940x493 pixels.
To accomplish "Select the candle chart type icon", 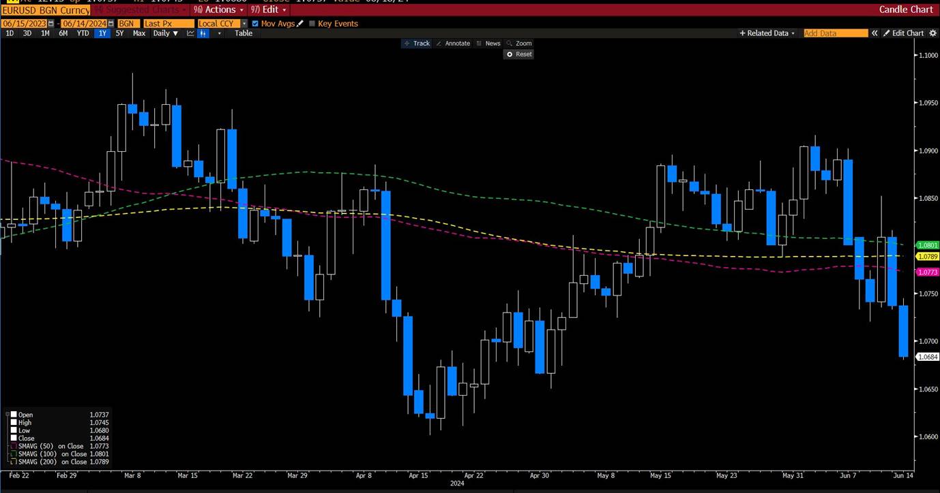I will coord(203,33).
